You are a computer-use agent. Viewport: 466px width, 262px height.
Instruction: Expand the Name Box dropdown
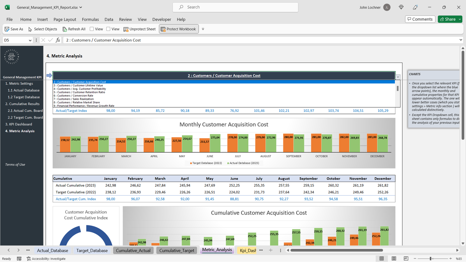(x=30, y=40)
